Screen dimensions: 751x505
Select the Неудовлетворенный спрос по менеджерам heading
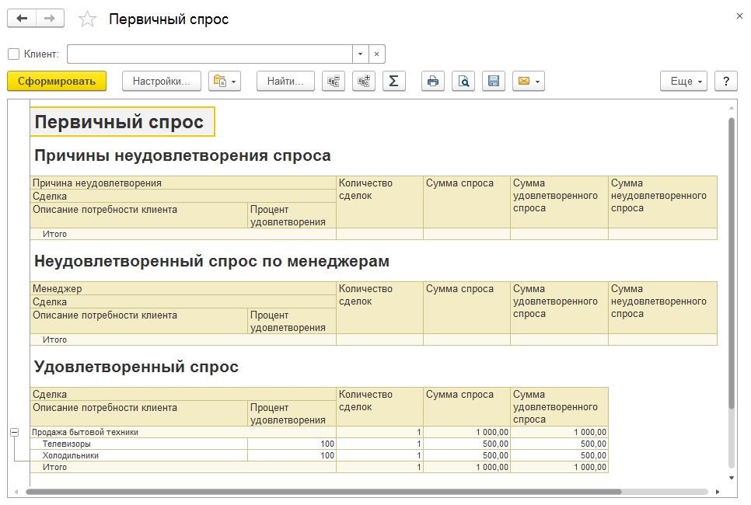pyautogui.click(x=211, y=261)
